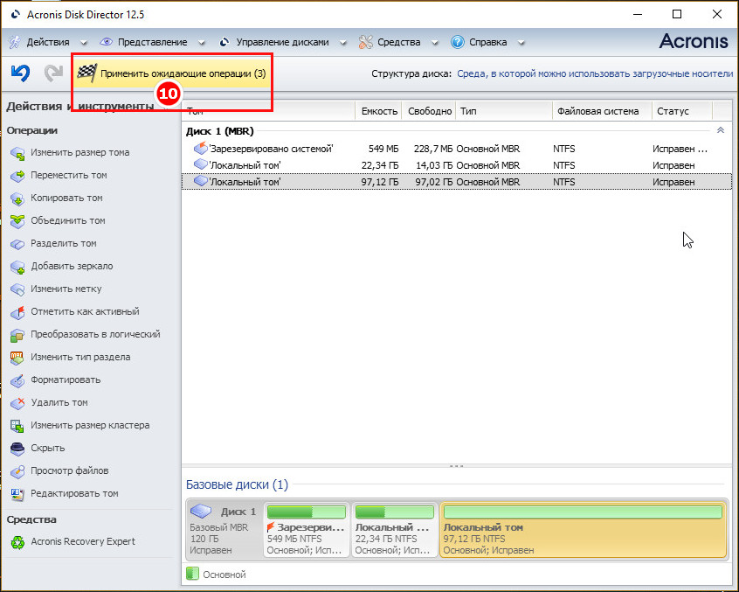Sort by the Статус column header

pyautogui.click(x=682, y=111)
